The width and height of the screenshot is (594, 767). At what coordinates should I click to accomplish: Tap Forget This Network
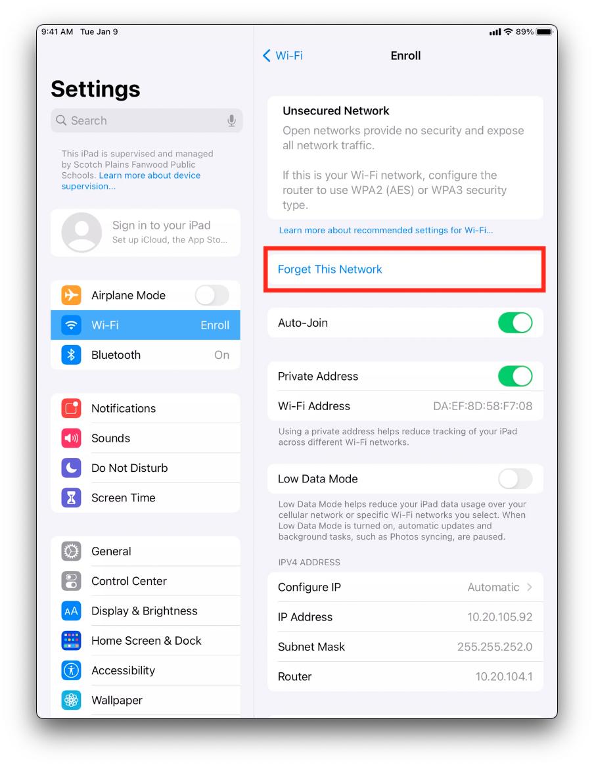[405, 269]
